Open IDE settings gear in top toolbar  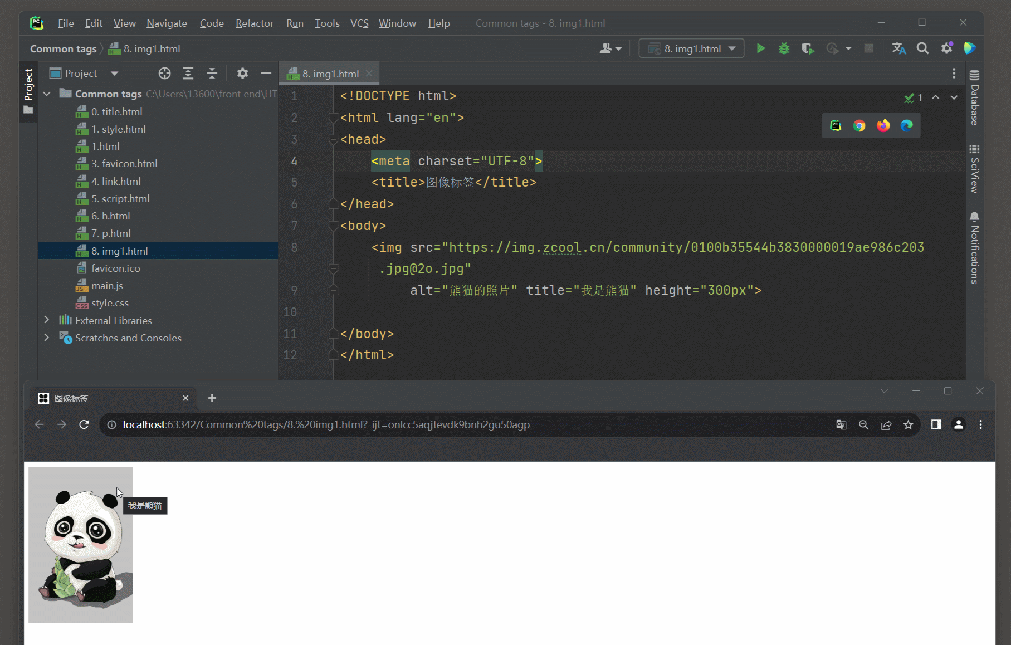point(946,48)
